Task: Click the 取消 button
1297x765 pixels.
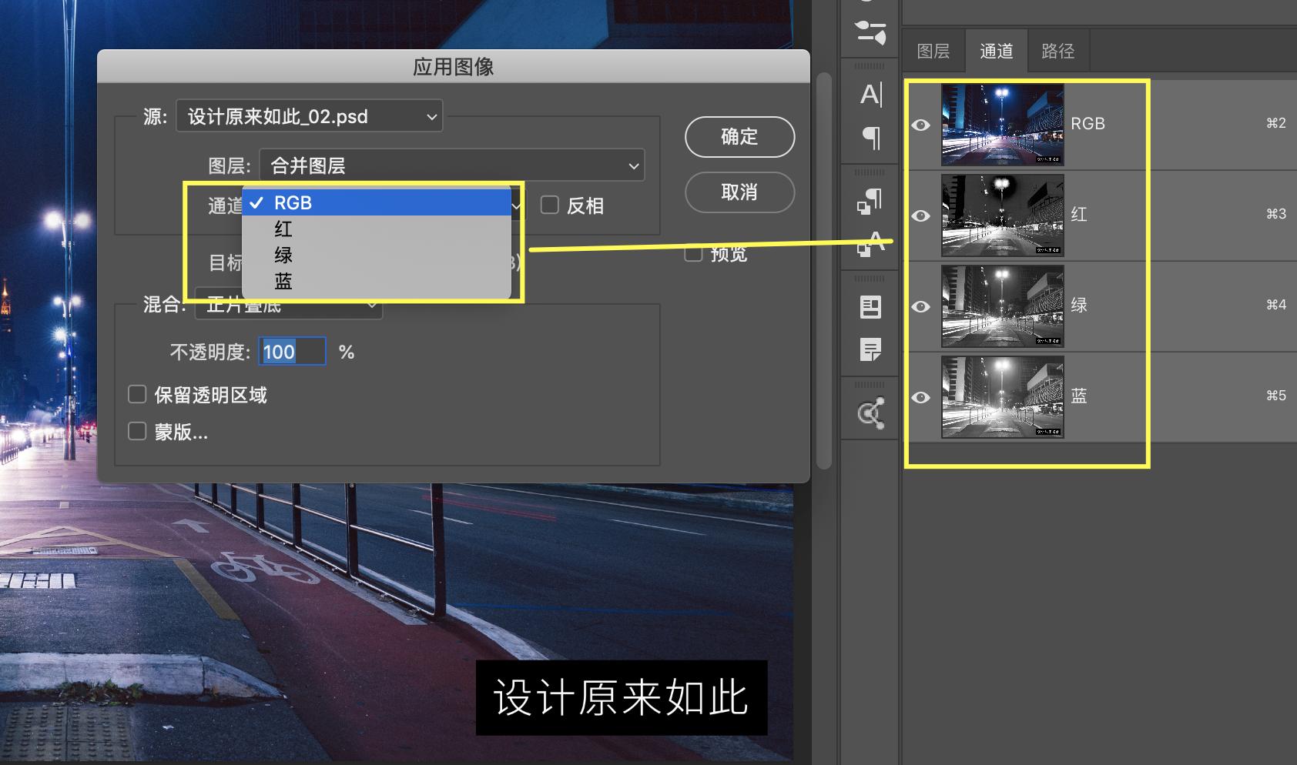Action: click(x=739, y=192)
